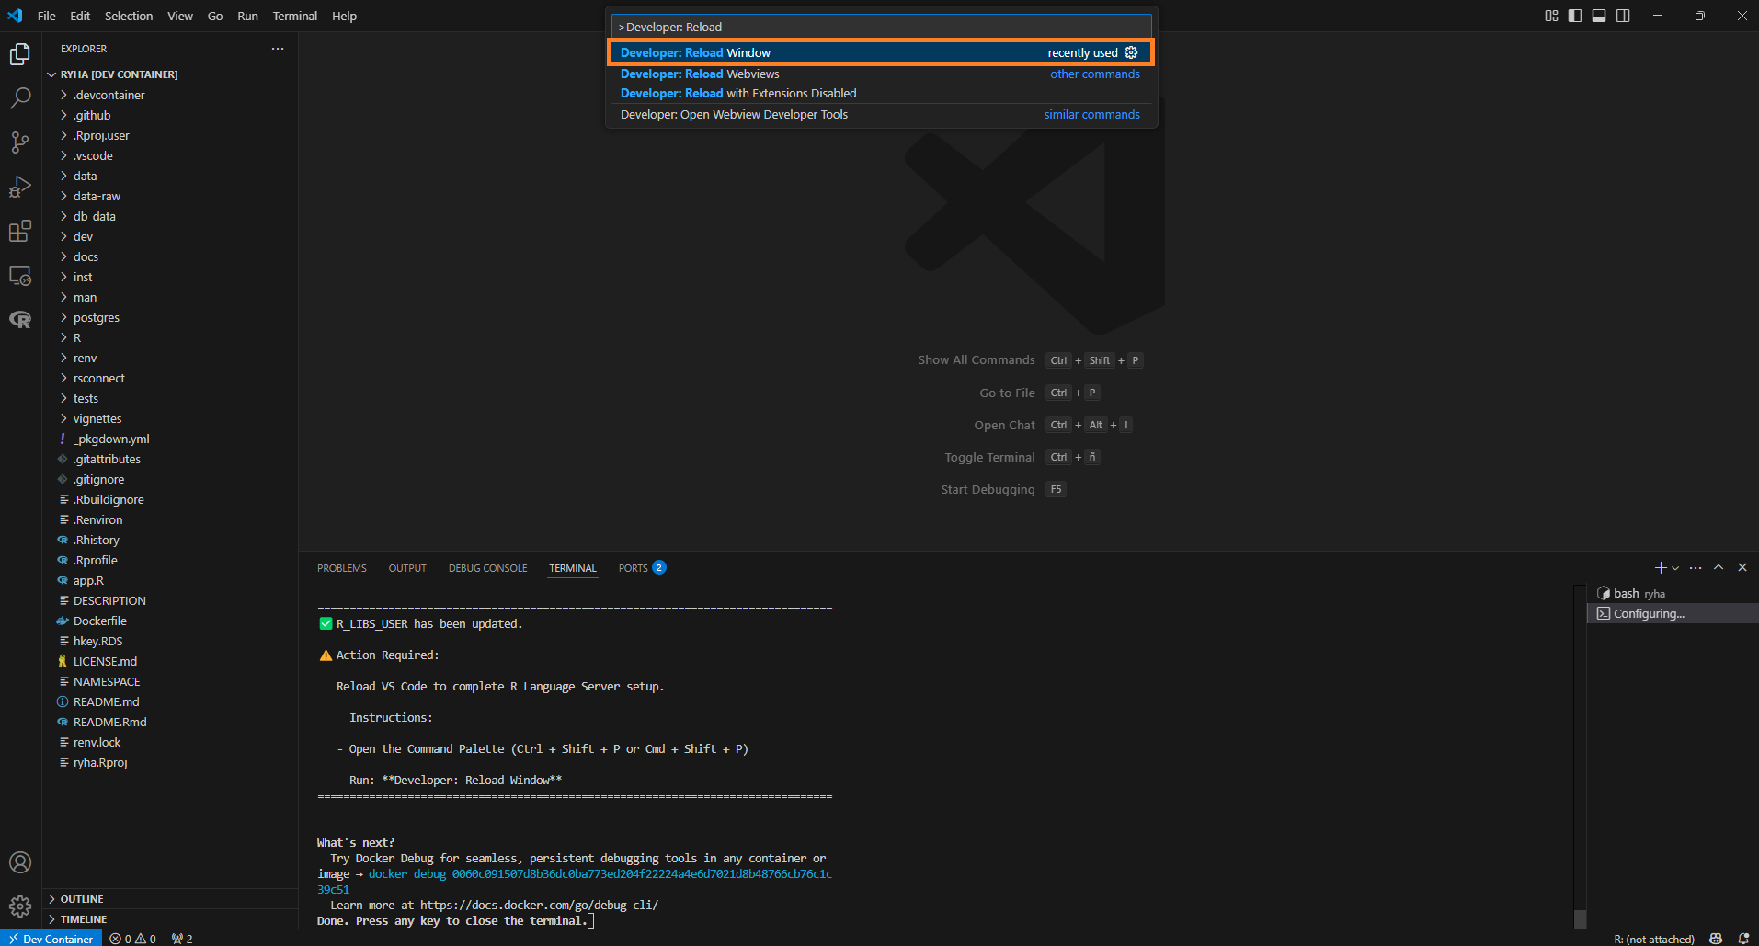
Task: Open the LICENSE.md file
Action: [170, 661]
